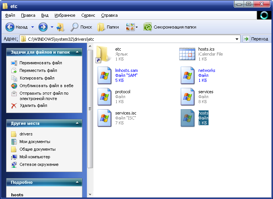This screenshot has height=199, width=273.
Task: Select the hosts.ics calendar file icon
Action: point(187,54)
